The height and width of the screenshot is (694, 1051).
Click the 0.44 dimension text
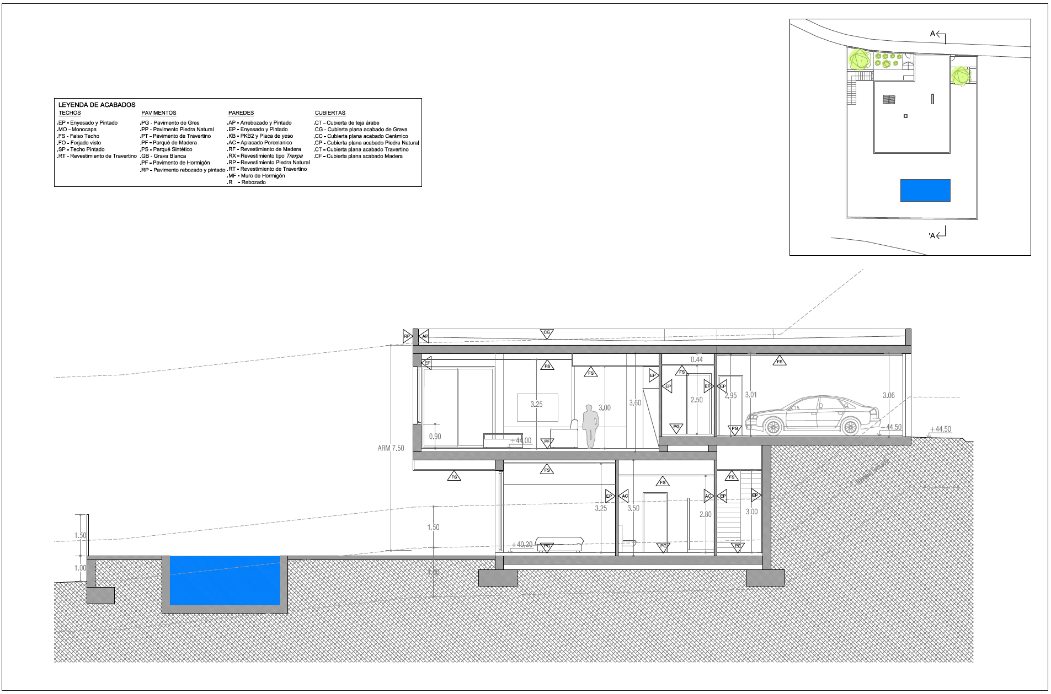(697, 359)
